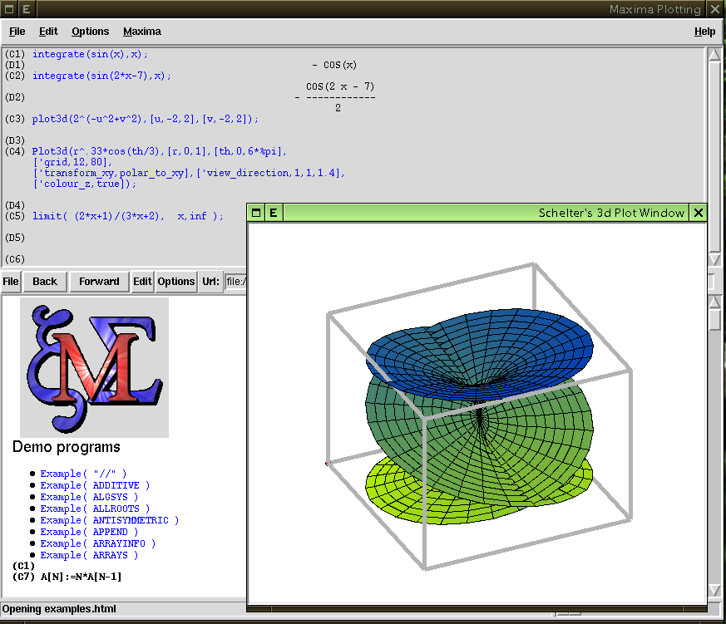
Task: Click the Opening examples.html status text
Action: click(x=59, y=609)
